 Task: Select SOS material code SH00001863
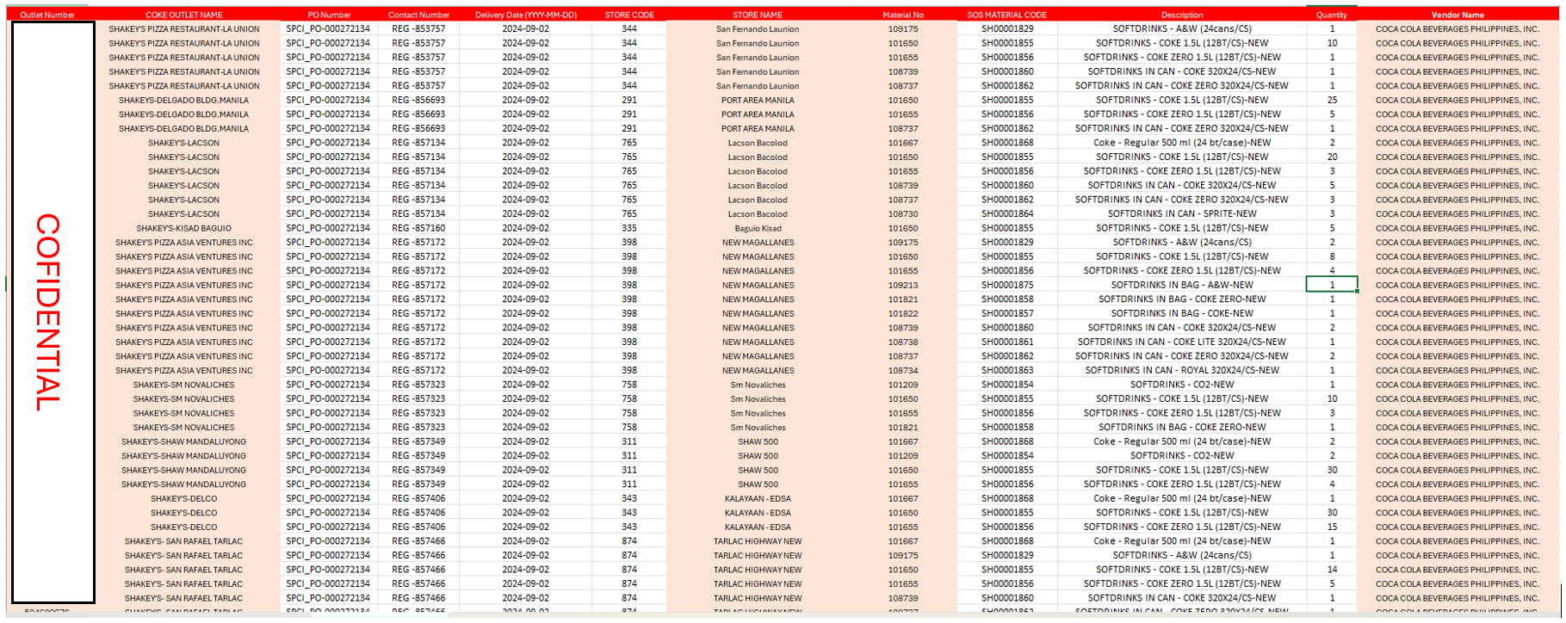(x=1007, y=370)
